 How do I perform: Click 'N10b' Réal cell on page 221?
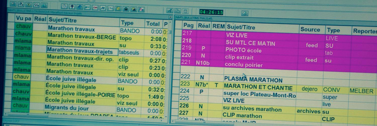point(203,63)
